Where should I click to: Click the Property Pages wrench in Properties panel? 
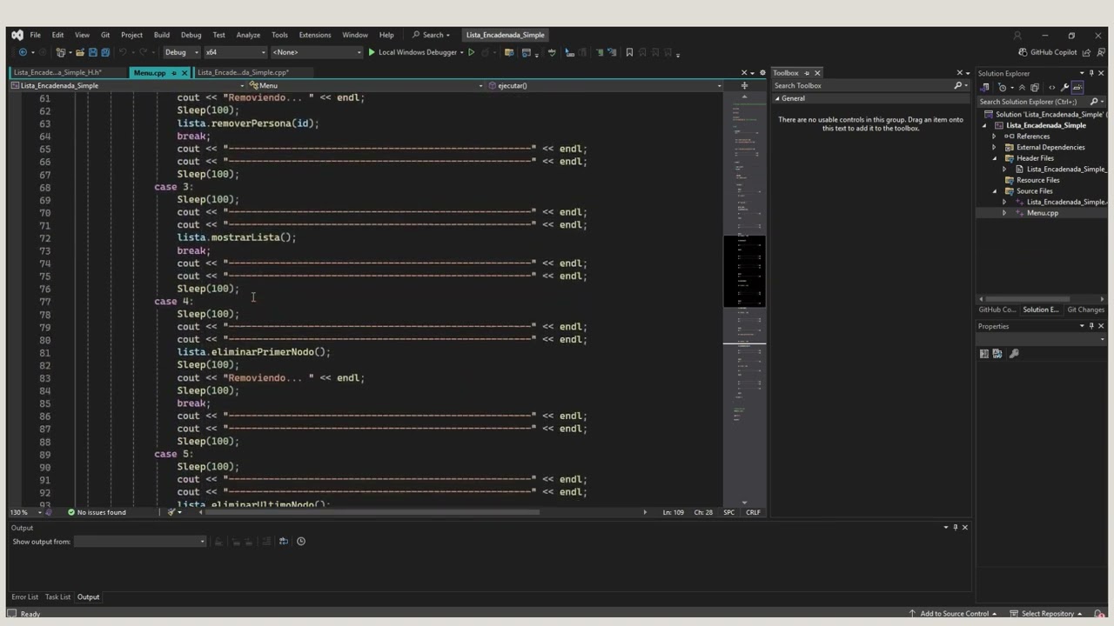pyautogui.click(x=1014, y=354)
